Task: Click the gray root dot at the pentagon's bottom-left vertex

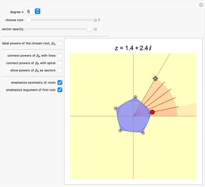Action: click(120, 131)
